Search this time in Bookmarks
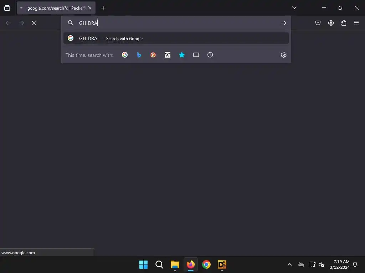Screen dimensions: 365x273 tap(182, 55)
